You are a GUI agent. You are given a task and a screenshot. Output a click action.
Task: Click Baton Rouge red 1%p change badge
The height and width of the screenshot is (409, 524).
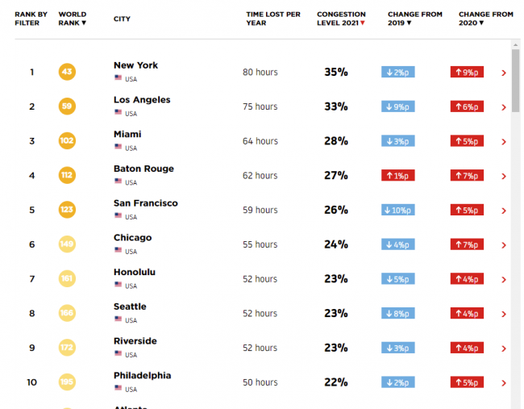397,176
